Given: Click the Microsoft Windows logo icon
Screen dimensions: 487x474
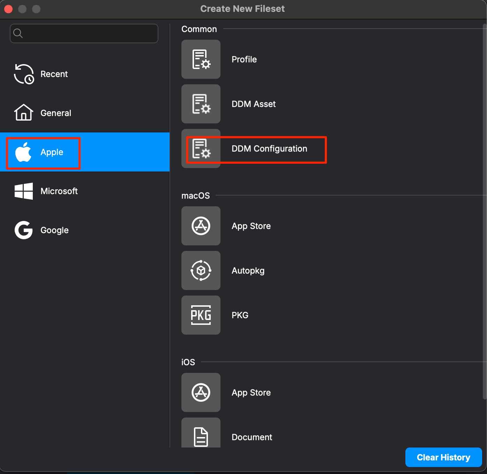Looking at the screenshot, I should [x=24, y=191].
